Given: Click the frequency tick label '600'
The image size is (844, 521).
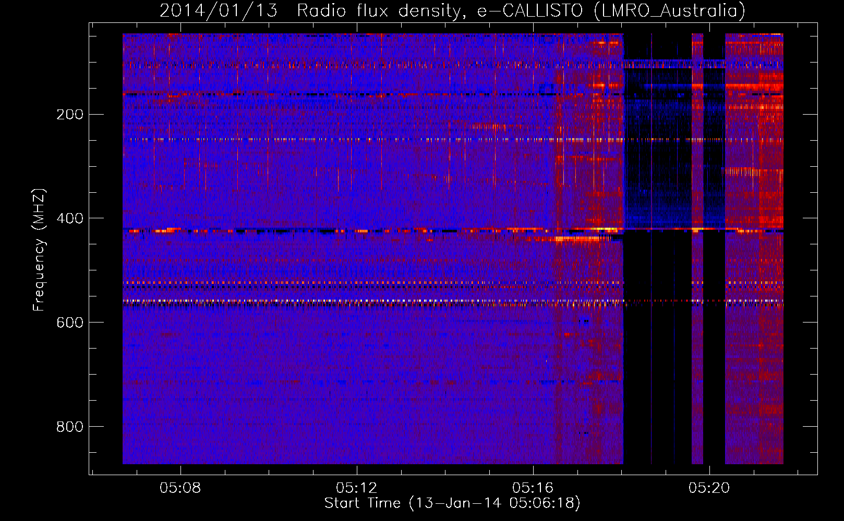Looking at the screenshot, I should [x=70, y=322].
